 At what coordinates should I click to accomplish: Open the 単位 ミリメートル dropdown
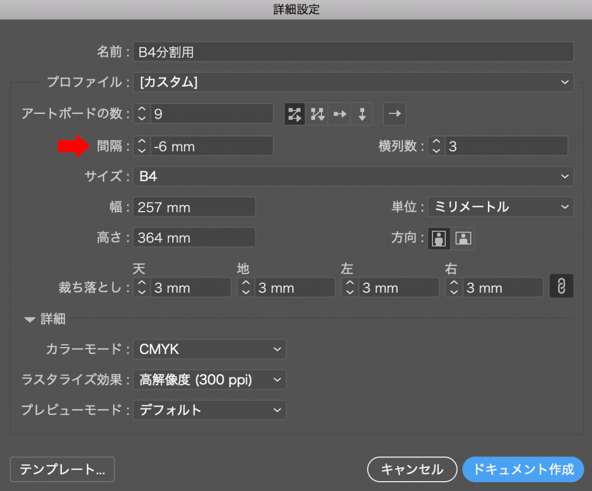500,206
